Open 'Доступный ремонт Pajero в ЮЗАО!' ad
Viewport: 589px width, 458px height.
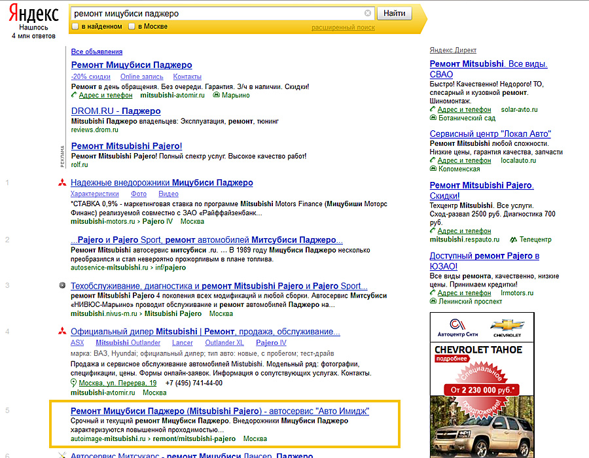point(484,261)
